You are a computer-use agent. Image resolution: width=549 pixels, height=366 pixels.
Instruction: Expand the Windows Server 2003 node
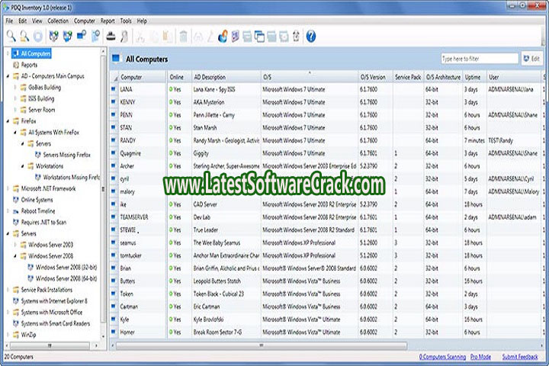click(16, 244)
